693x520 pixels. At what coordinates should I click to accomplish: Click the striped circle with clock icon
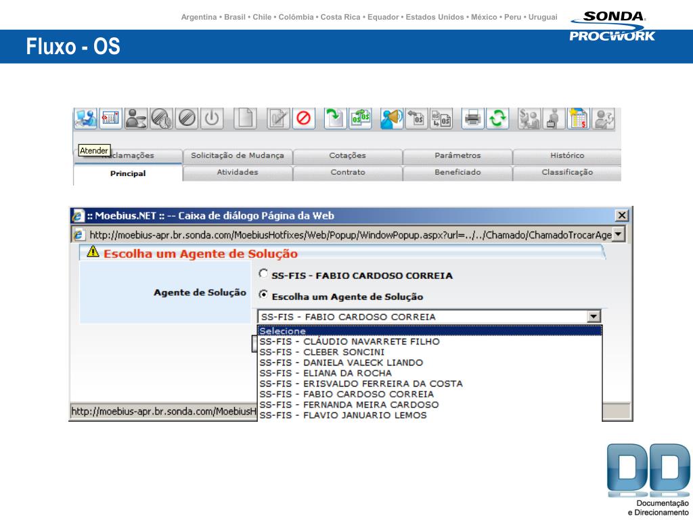pyautogui.click(x=161, y=118)
